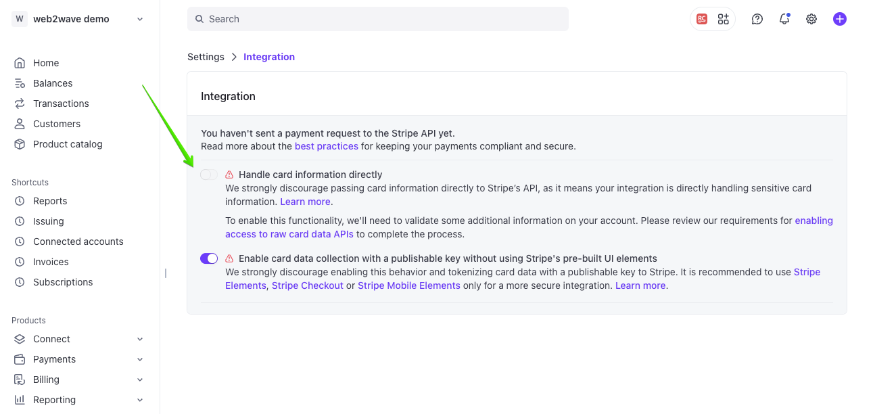Image resolution: width=873 pixels, height=414 pixels.
Task: Click the Balances icon
Action: tap(20, 83)
